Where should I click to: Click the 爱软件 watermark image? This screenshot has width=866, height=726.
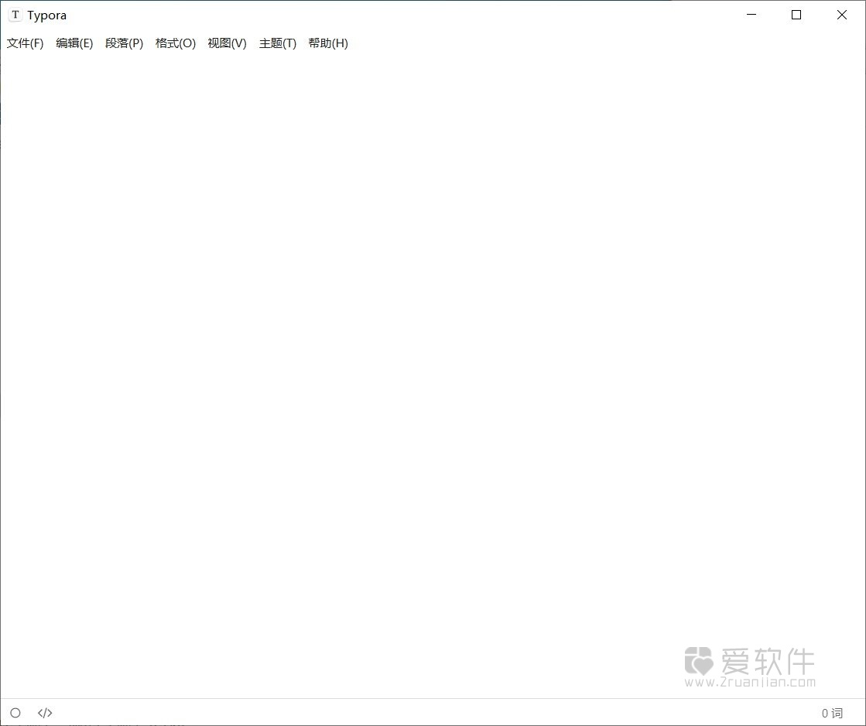pos(751,666)
